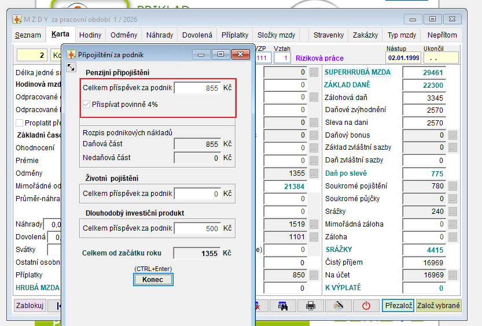
Task: Click the Životní pojištění contribution field
Action: [197, 194]
